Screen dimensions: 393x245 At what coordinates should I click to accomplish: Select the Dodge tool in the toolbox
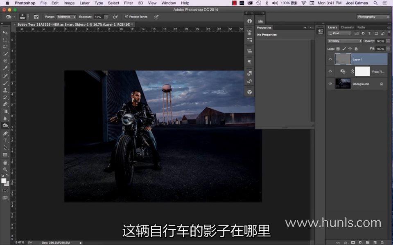5,126
